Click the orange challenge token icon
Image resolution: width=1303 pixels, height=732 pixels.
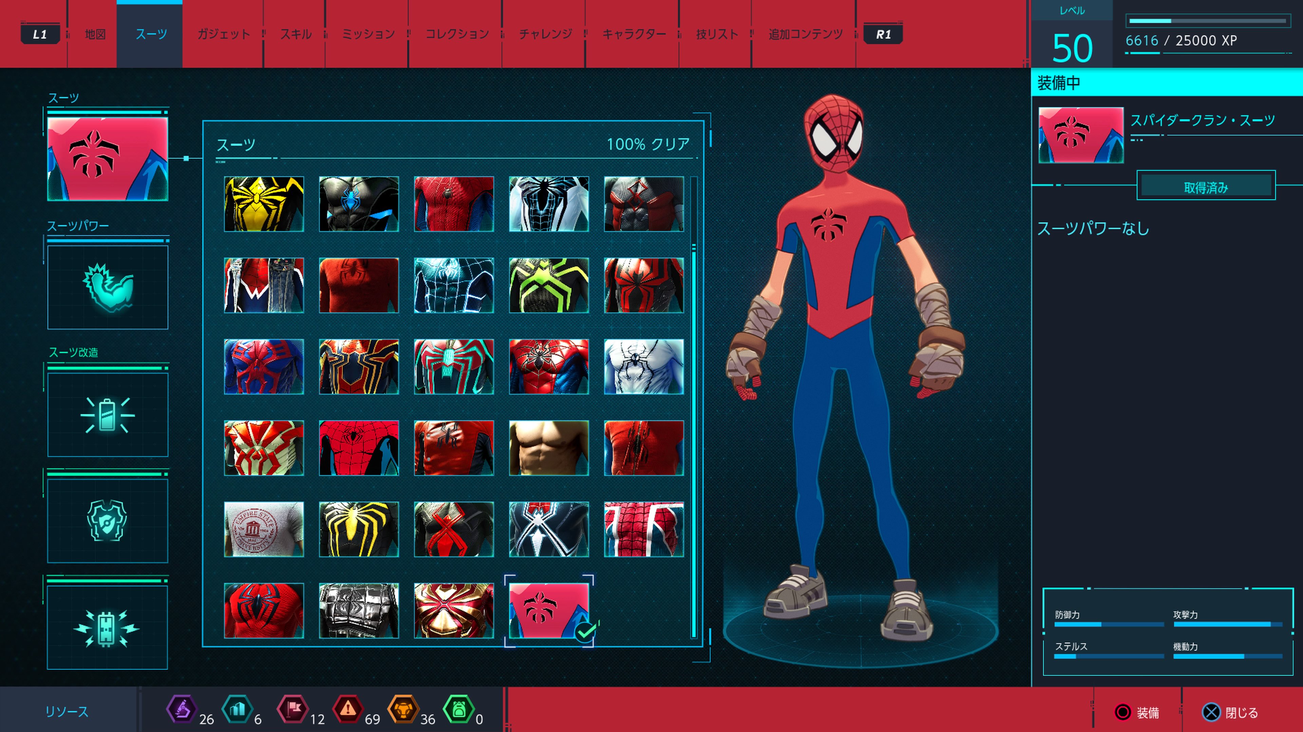click(x=403, y=709)
